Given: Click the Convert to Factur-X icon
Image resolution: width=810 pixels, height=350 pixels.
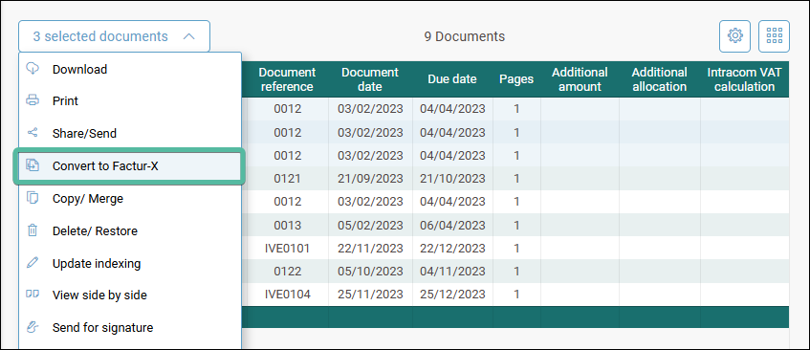Looking at the screenshot, I should point(33,165).
